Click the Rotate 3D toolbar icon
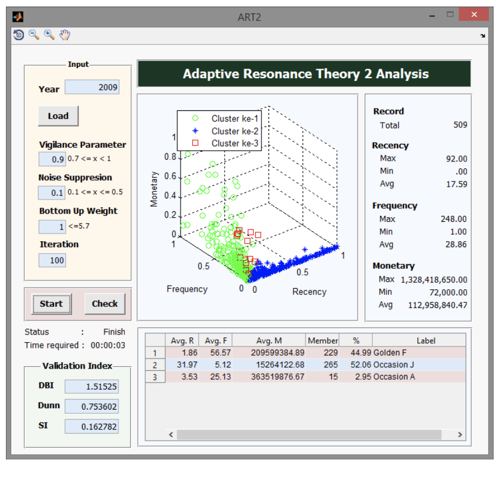 pyautogui.click(x=19, y=35)
